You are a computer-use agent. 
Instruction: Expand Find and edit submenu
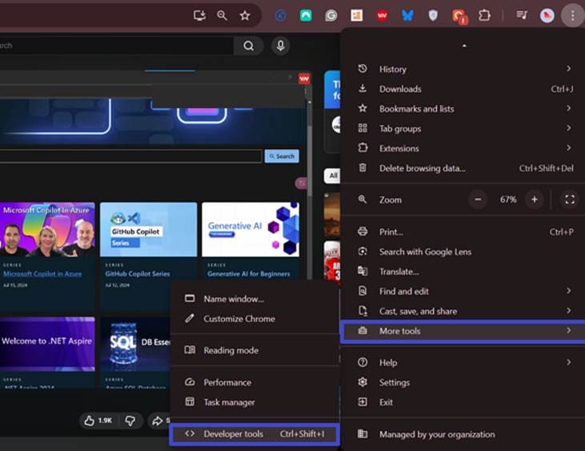pyautogui.click(x=463, y=292)
